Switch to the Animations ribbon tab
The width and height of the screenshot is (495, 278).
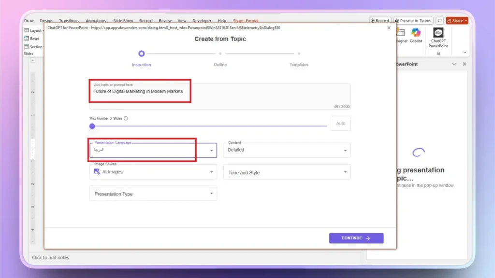(x=95, y=20)
